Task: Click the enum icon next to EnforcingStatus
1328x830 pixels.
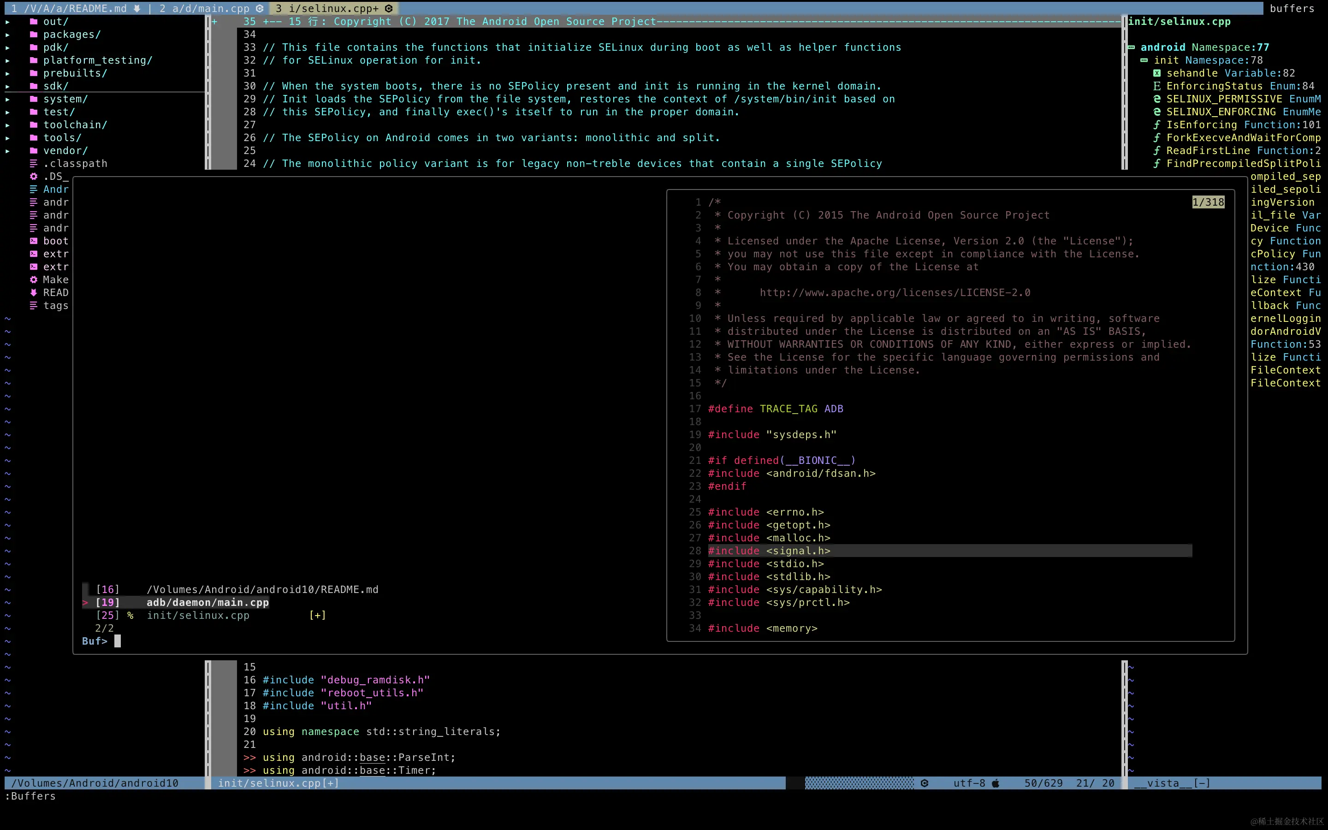Action: point(1157,86)
